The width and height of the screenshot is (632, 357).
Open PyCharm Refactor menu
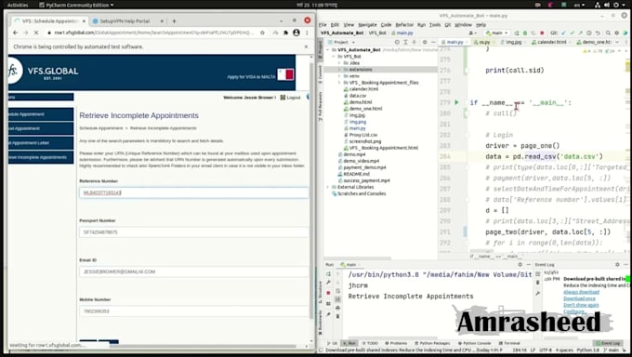(x=404, y=25)
